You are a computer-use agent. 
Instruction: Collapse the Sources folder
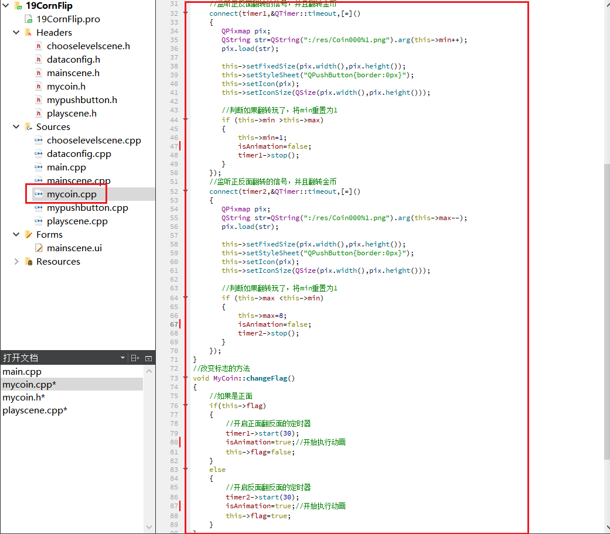(16, 126)
